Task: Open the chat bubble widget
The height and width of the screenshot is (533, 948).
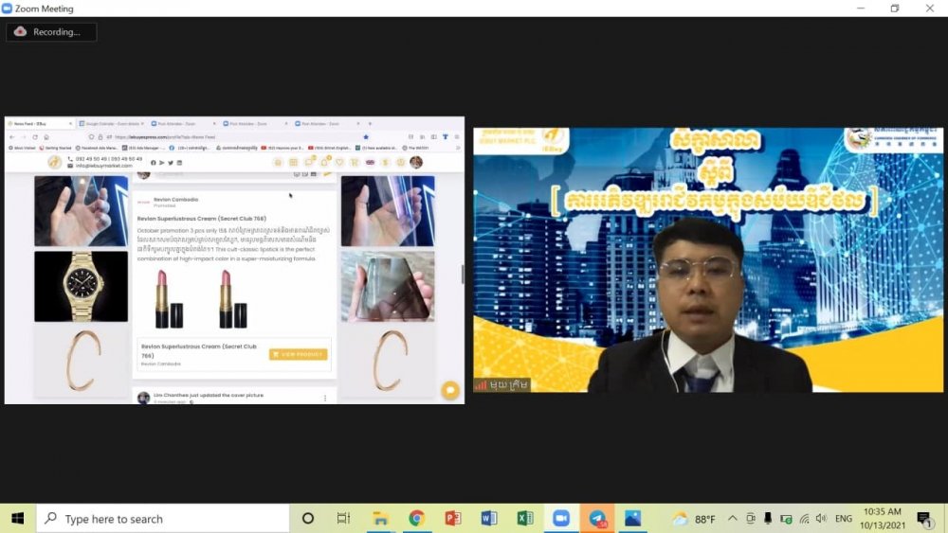Action: tap(449, 390)
